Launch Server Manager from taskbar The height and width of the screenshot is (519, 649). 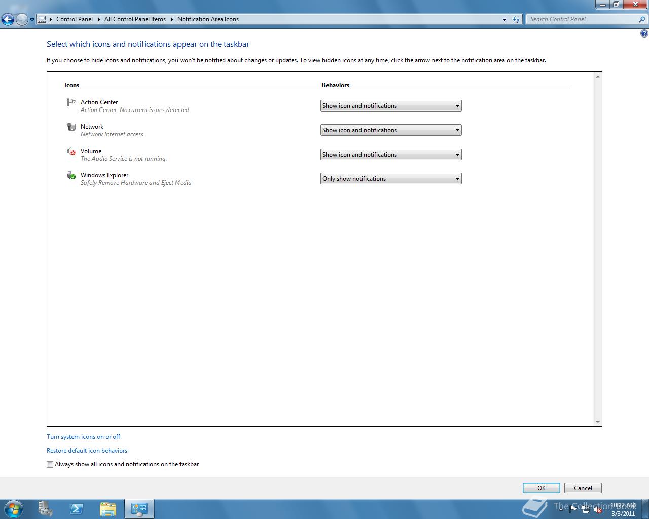[46, 509]
